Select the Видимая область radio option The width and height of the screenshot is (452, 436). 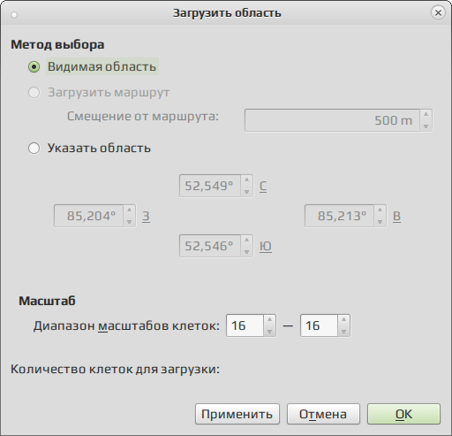94,66
